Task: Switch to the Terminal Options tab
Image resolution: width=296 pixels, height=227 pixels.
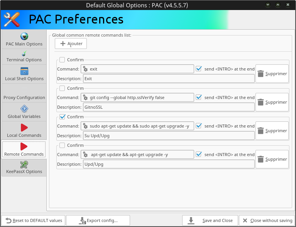Action: click(x=24, y=57)
